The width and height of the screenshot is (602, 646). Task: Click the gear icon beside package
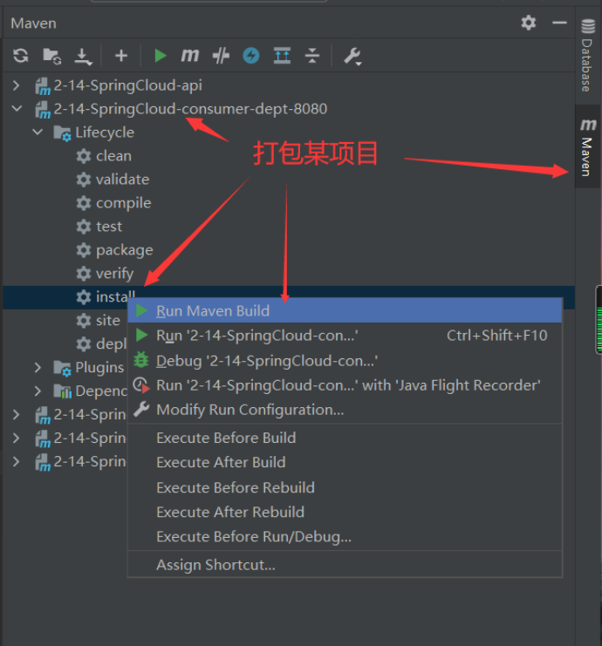click(83, 250)
